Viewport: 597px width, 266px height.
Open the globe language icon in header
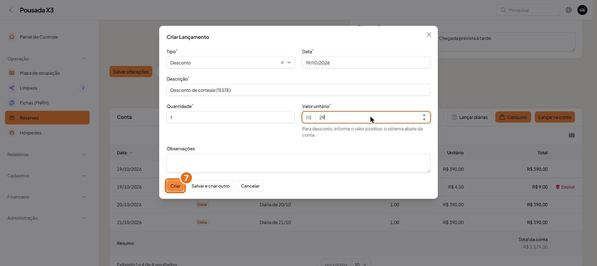tap(568, 10)
